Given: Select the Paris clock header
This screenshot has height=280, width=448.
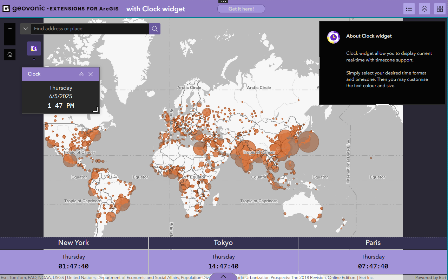Looking at the screenshot, I should coord(373,242).
